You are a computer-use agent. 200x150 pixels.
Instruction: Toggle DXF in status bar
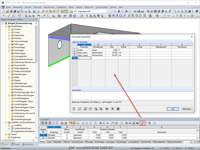point(111,148)
